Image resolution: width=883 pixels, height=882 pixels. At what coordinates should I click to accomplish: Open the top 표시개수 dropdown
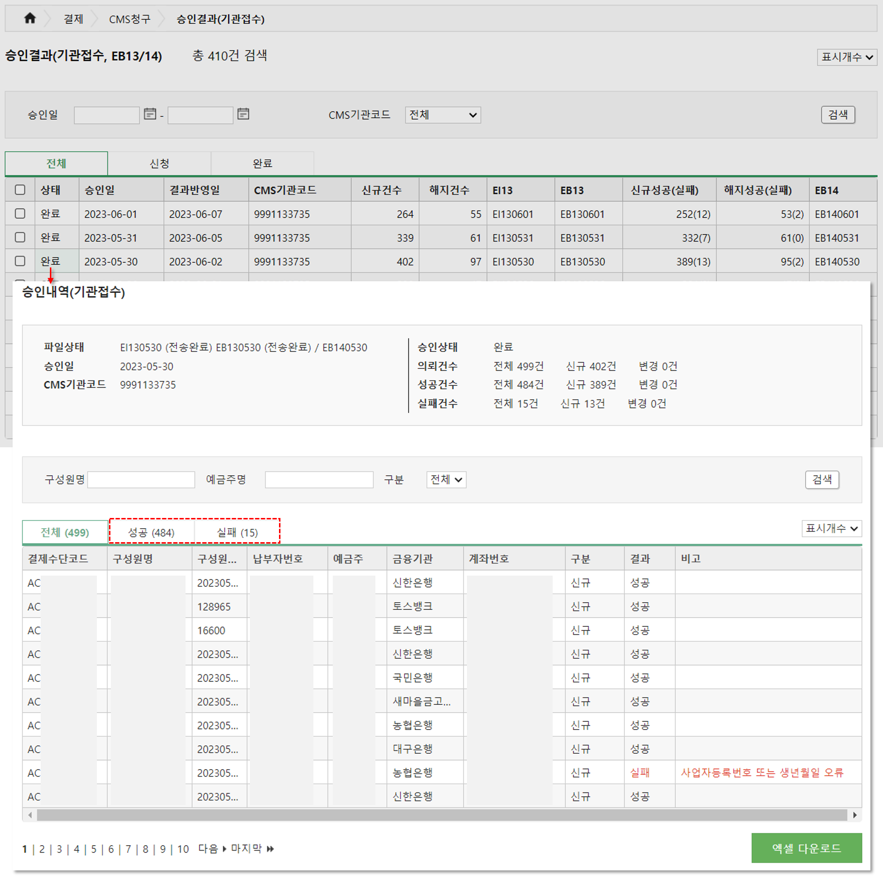[847, 57]
